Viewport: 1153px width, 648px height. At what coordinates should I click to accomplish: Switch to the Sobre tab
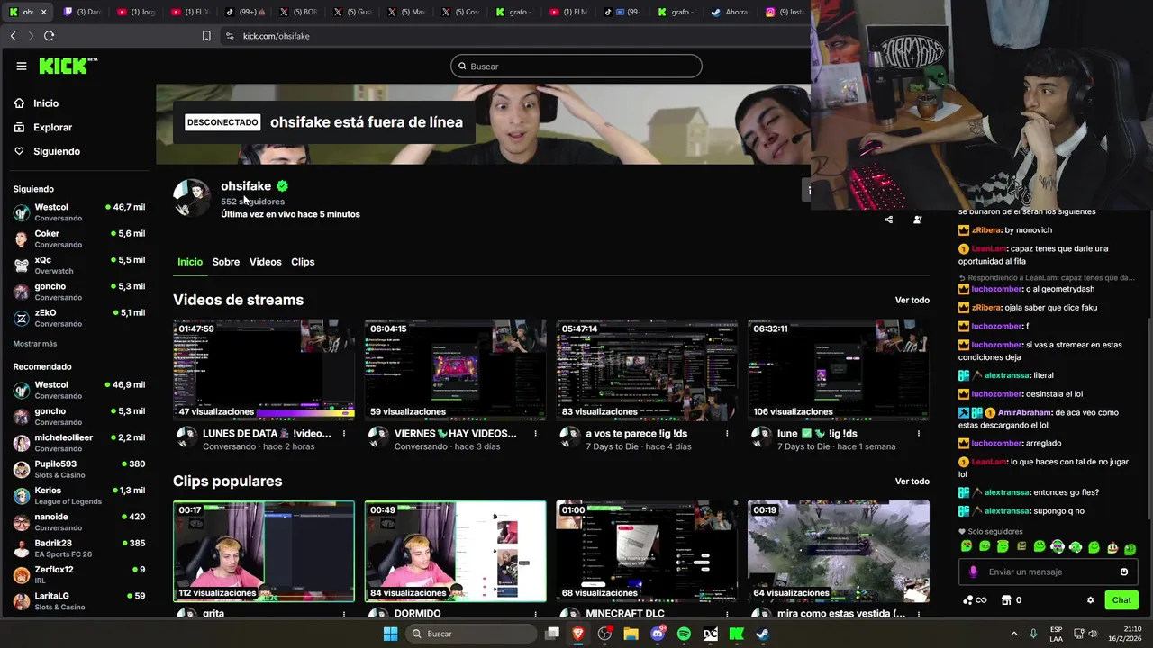click(226, 262)
